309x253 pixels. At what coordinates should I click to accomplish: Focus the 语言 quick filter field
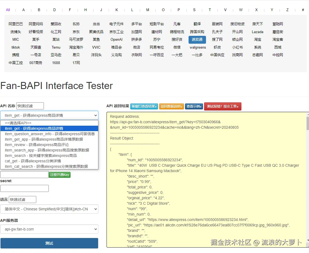pyautogui.click(x=22, y=200)
